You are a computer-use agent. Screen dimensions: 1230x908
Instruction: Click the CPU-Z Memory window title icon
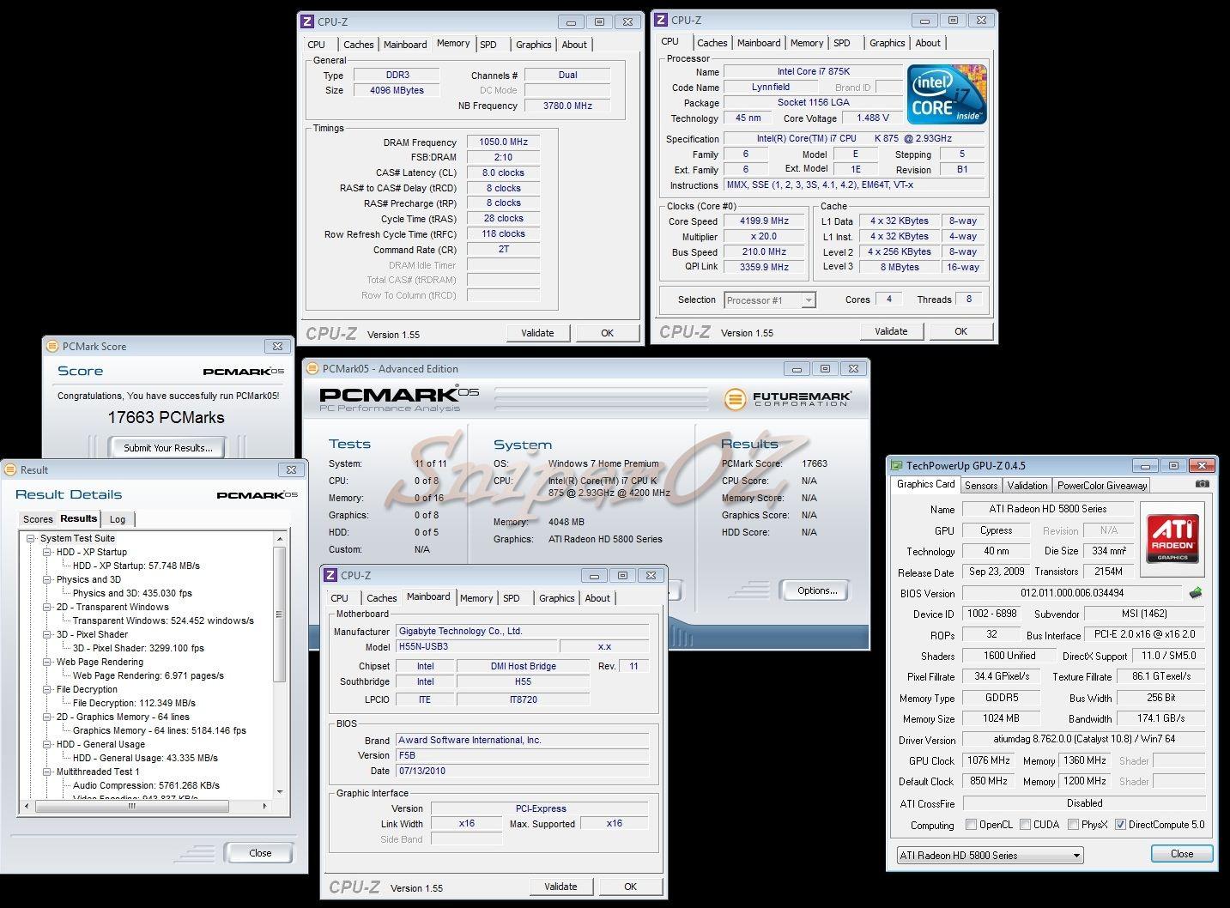(x=308, y=21)
